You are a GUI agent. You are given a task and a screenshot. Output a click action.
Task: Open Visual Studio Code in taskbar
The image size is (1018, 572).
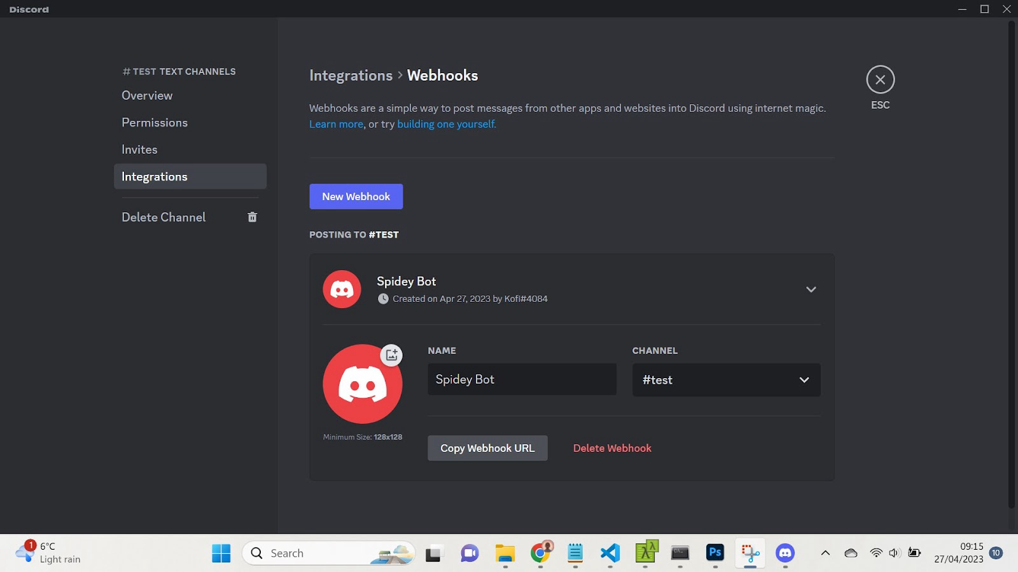coord(610,553)
